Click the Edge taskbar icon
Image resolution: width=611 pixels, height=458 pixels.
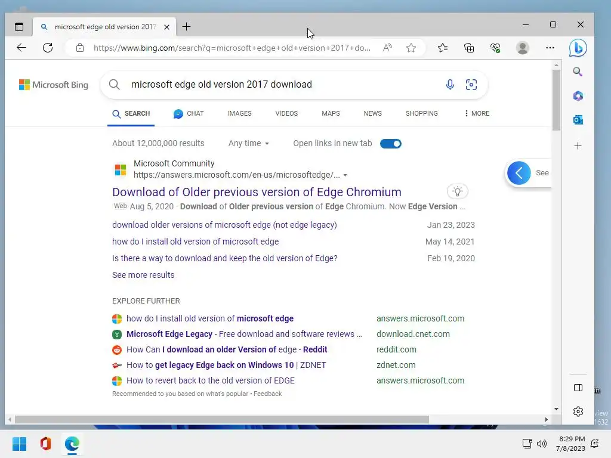pos(72,444)
